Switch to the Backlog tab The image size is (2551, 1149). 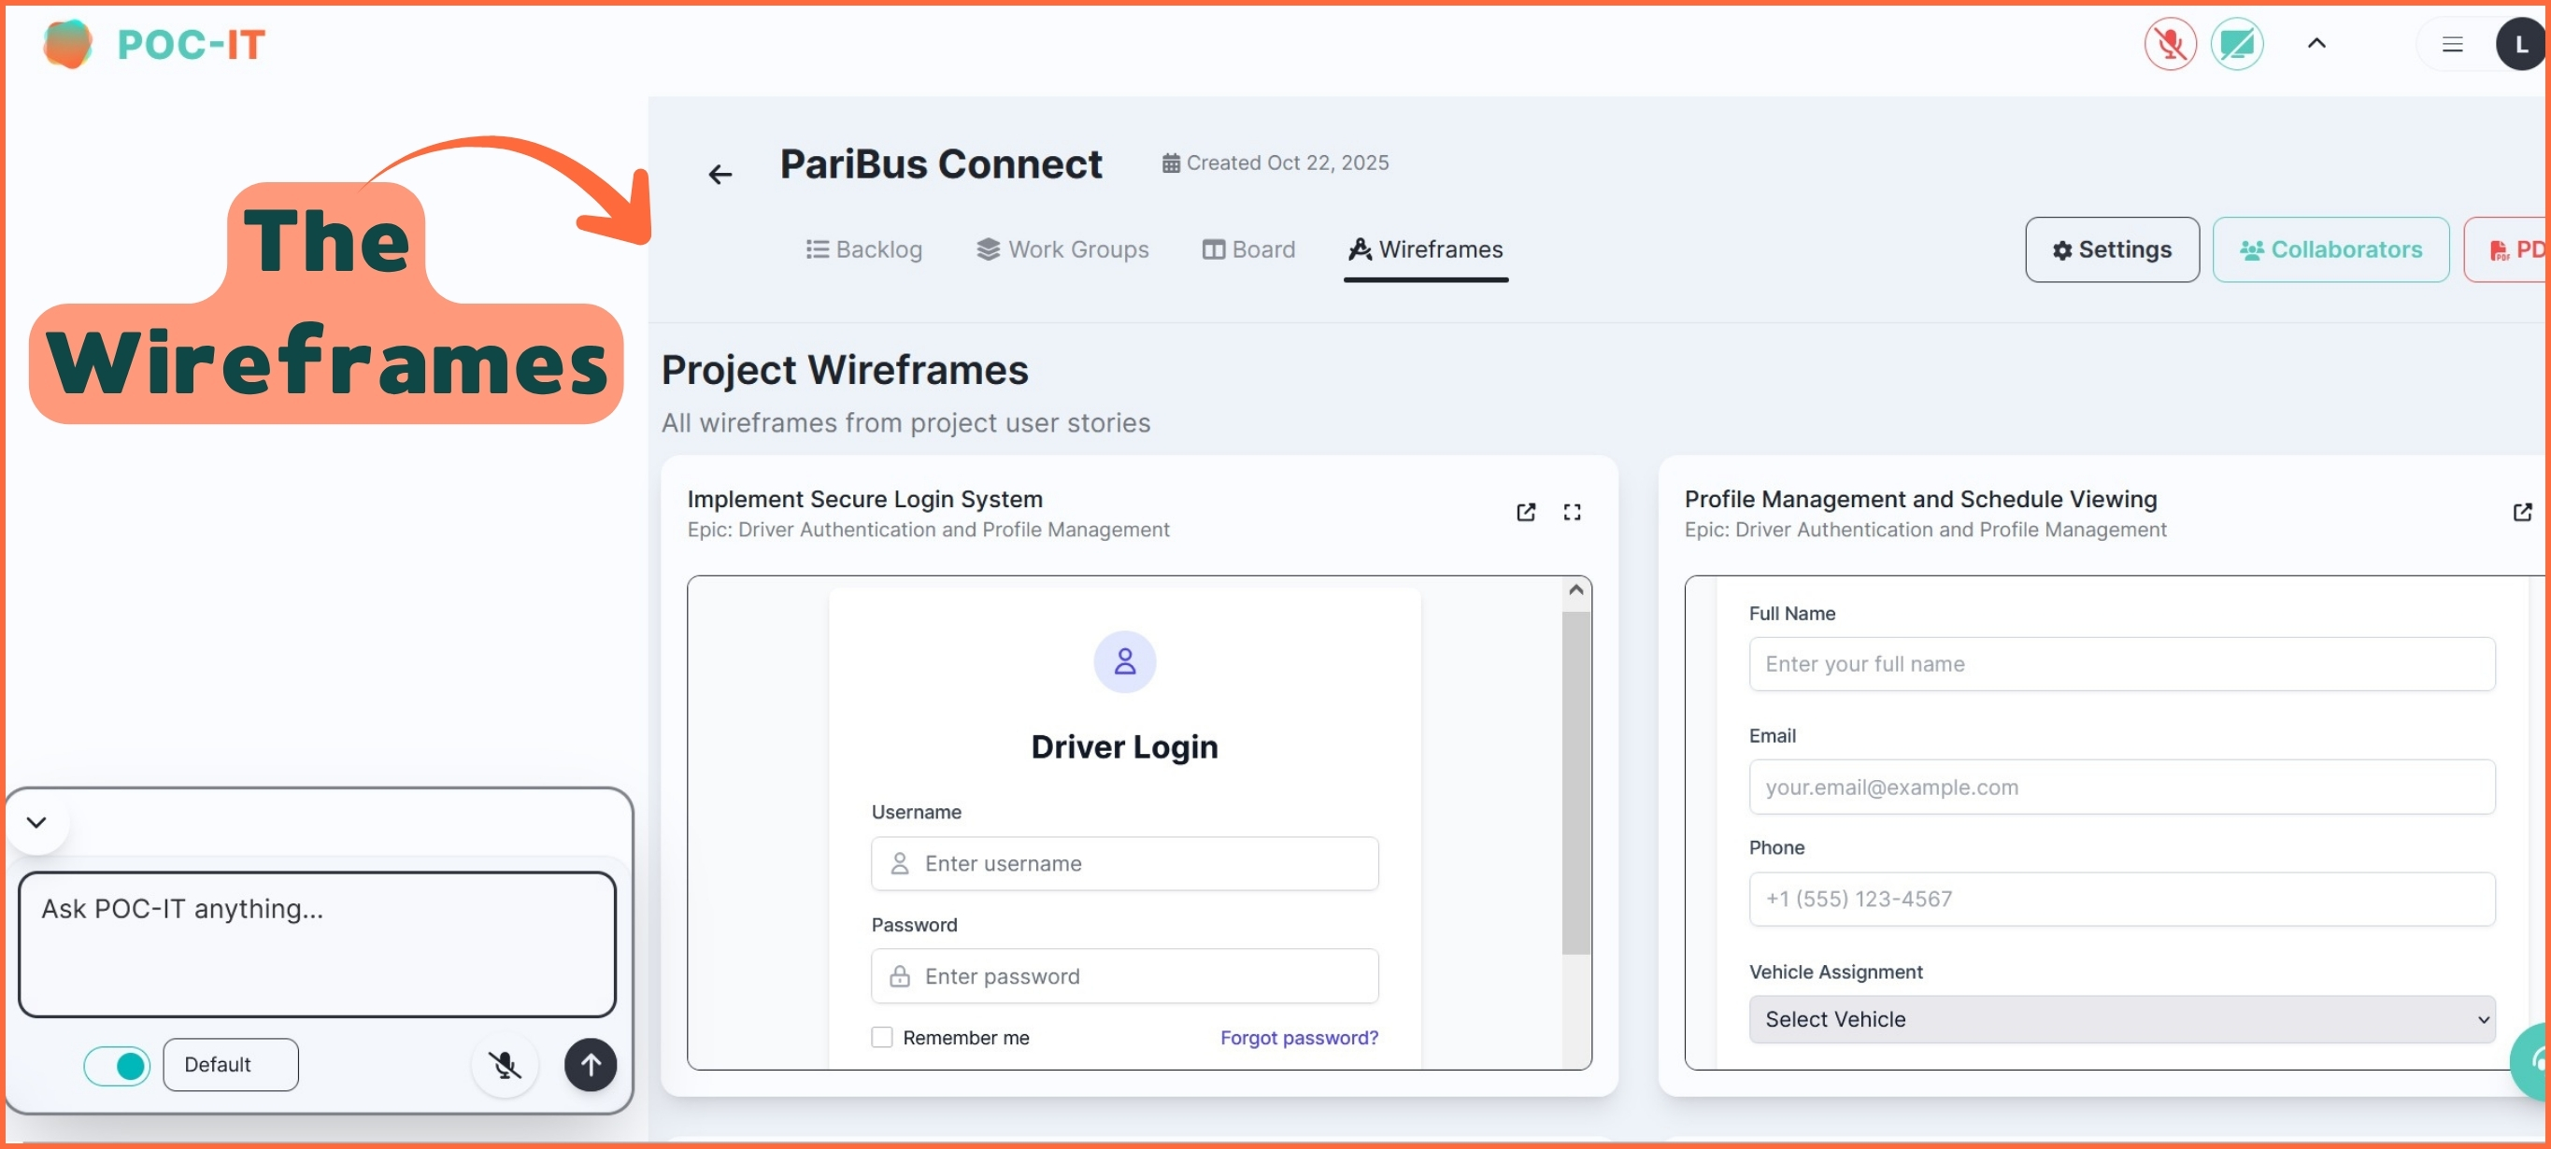(x=863, y=249)
